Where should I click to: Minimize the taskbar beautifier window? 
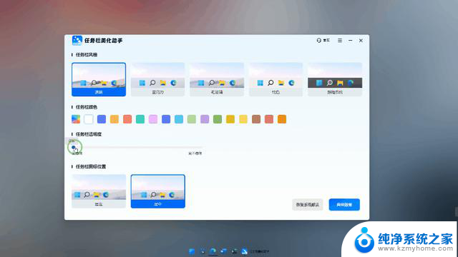[x=350, y=41]
